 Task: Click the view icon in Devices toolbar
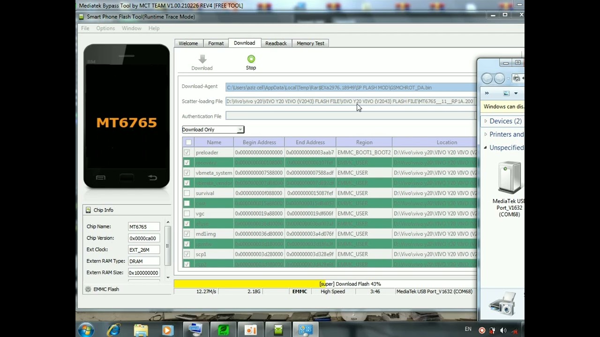point(507,94)
